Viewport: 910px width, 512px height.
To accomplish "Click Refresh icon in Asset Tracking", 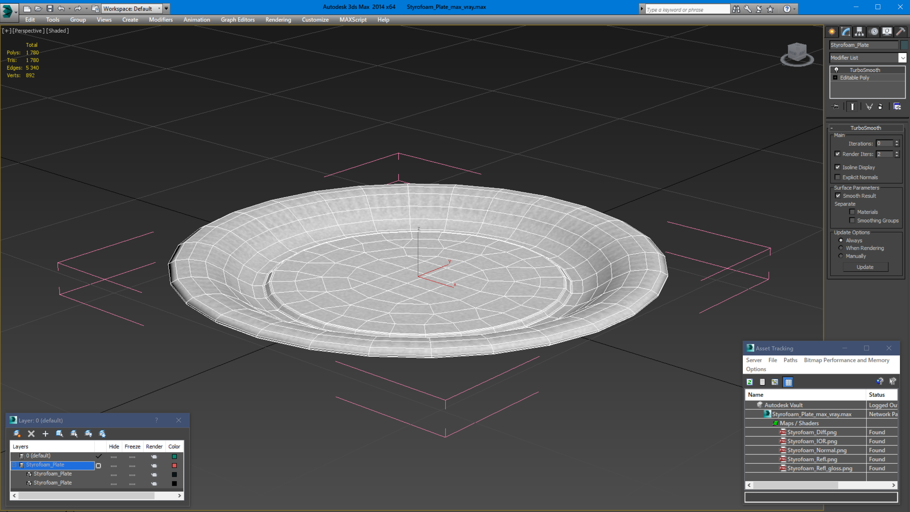I will point(749,382).
